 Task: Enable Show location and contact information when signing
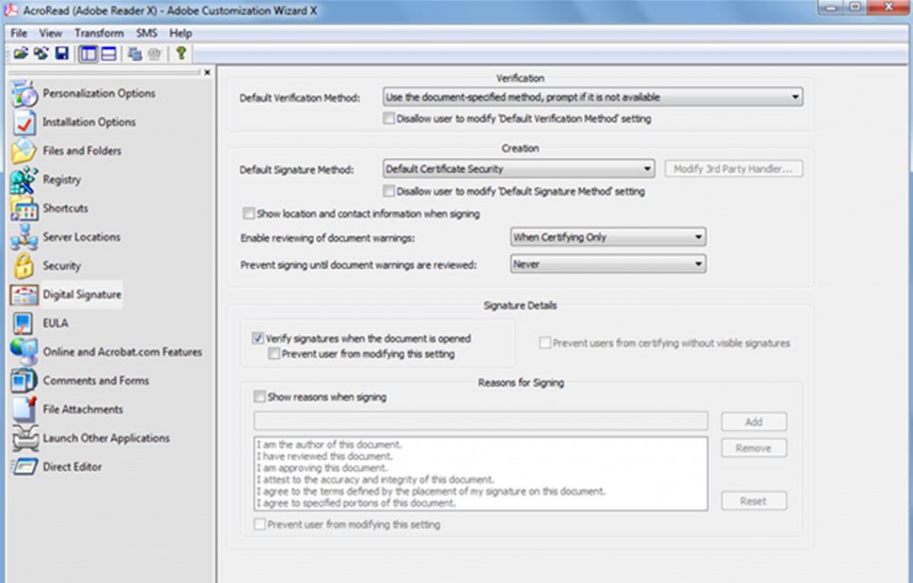(x=249, y=214)
